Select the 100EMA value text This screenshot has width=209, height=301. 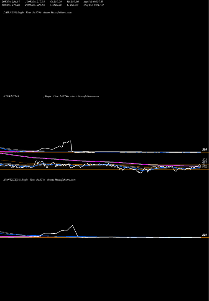point(35,2)
